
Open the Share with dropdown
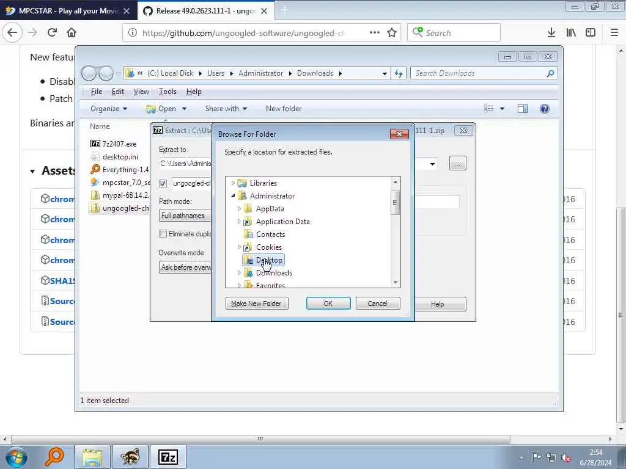click(x=226, y=109)
